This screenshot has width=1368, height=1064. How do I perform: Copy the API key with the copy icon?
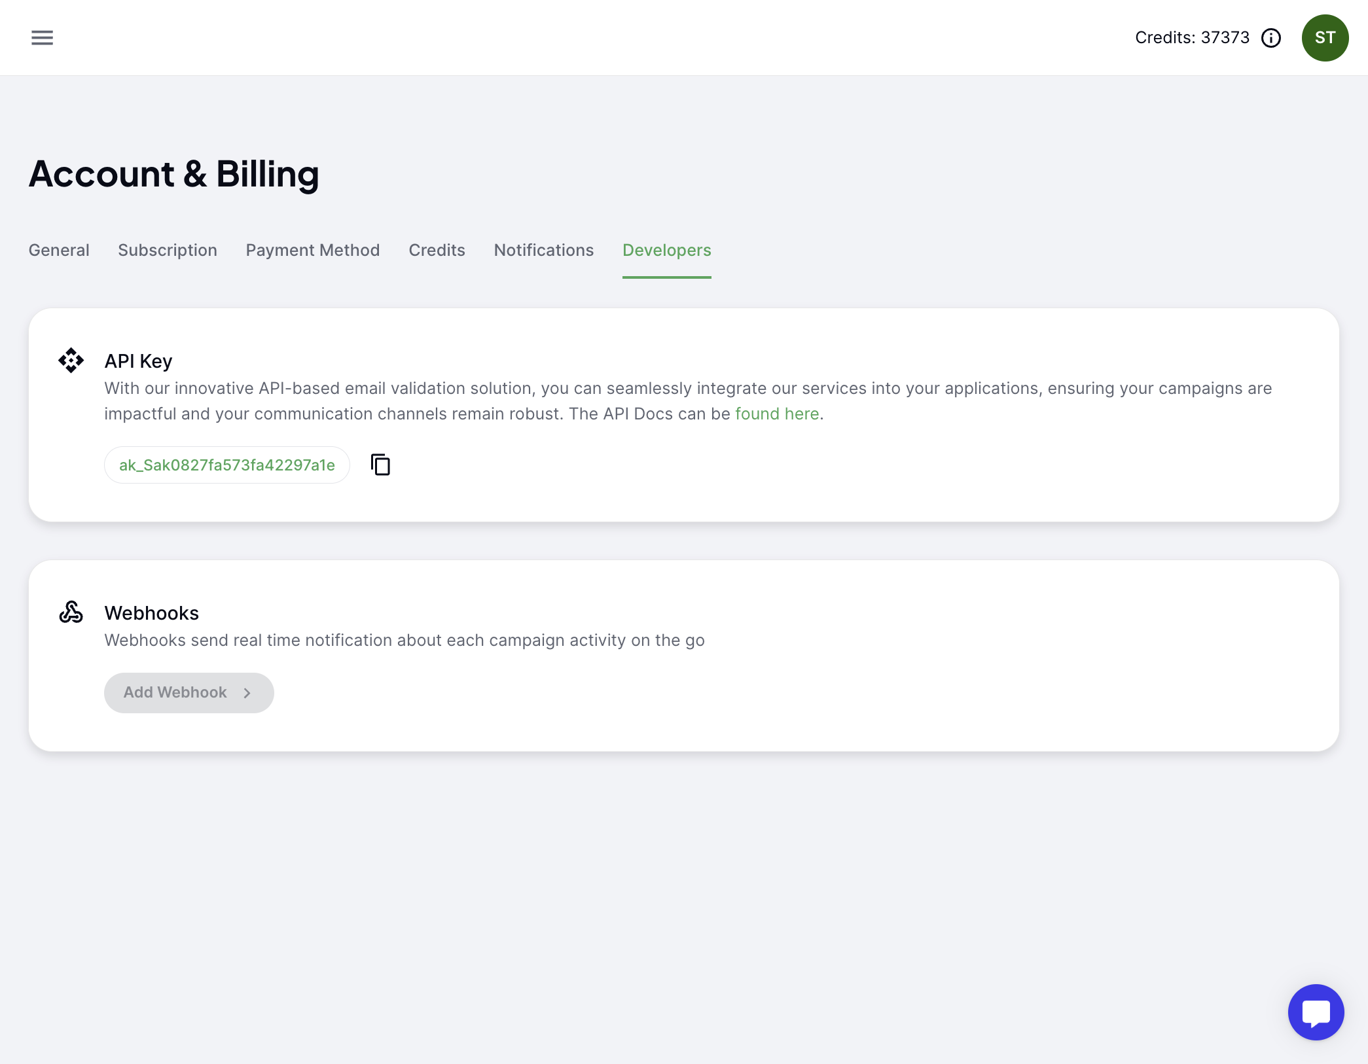[380, 465]
